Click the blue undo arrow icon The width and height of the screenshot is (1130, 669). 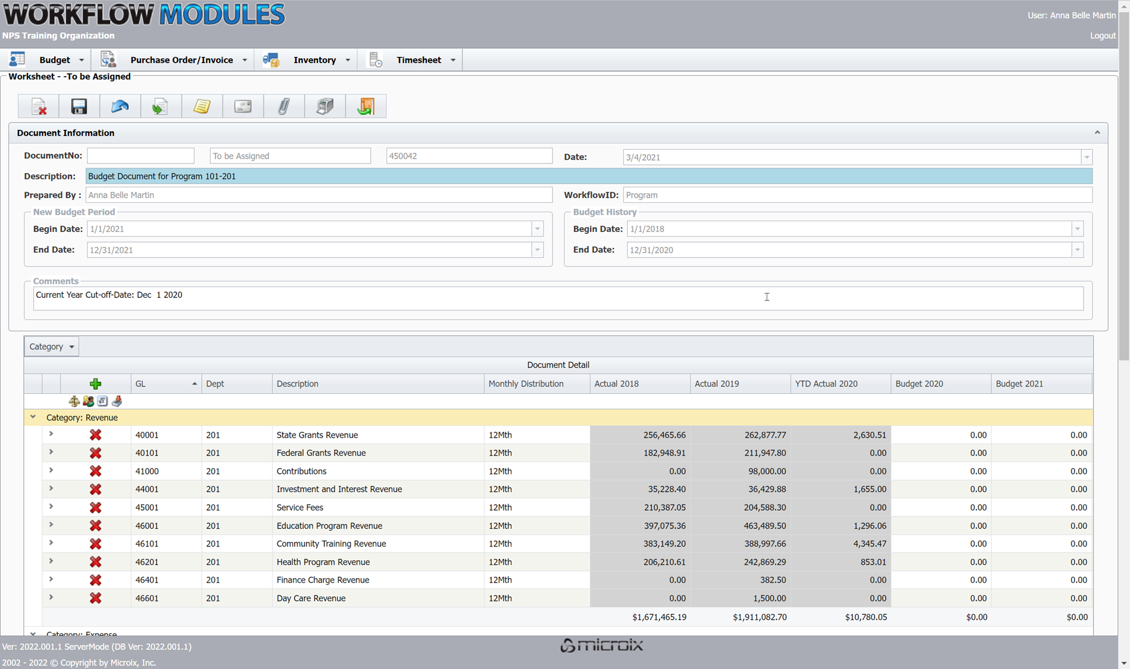tap(120, 106)
